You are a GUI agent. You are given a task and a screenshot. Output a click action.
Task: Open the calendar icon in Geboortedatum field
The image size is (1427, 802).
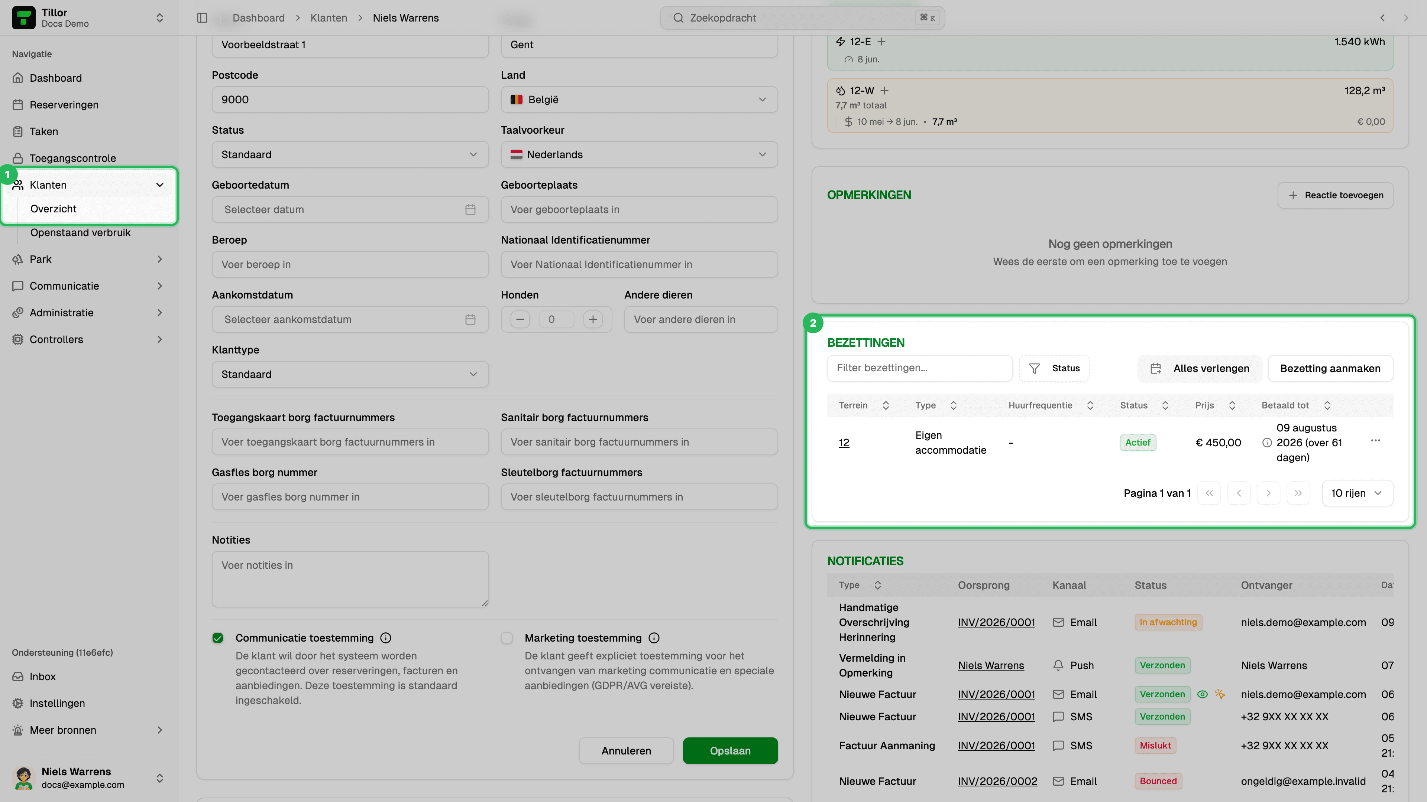click(x=470, y=209)
